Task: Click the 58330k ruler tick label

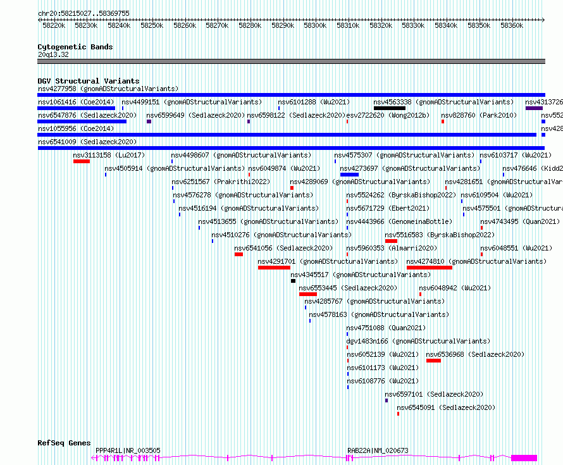Action: coord(413,25)
